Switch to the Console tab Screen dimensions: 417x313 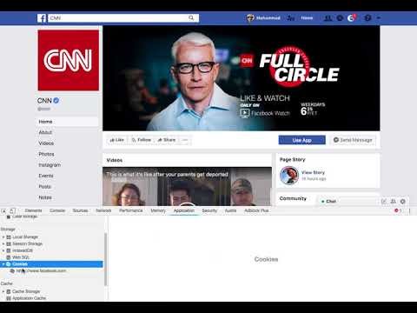point(57,210)
